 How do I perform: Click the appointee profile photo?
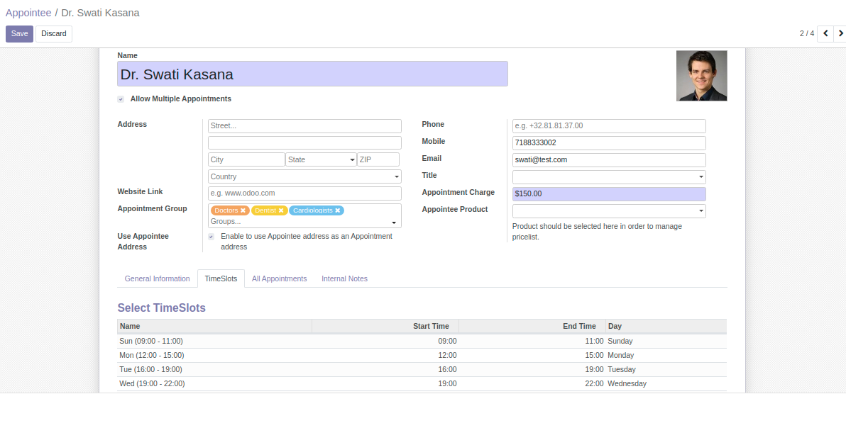pos(701,76)
